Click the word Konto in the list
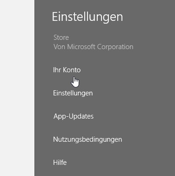This screenshot has height=176, width=175. coord(72,70)
